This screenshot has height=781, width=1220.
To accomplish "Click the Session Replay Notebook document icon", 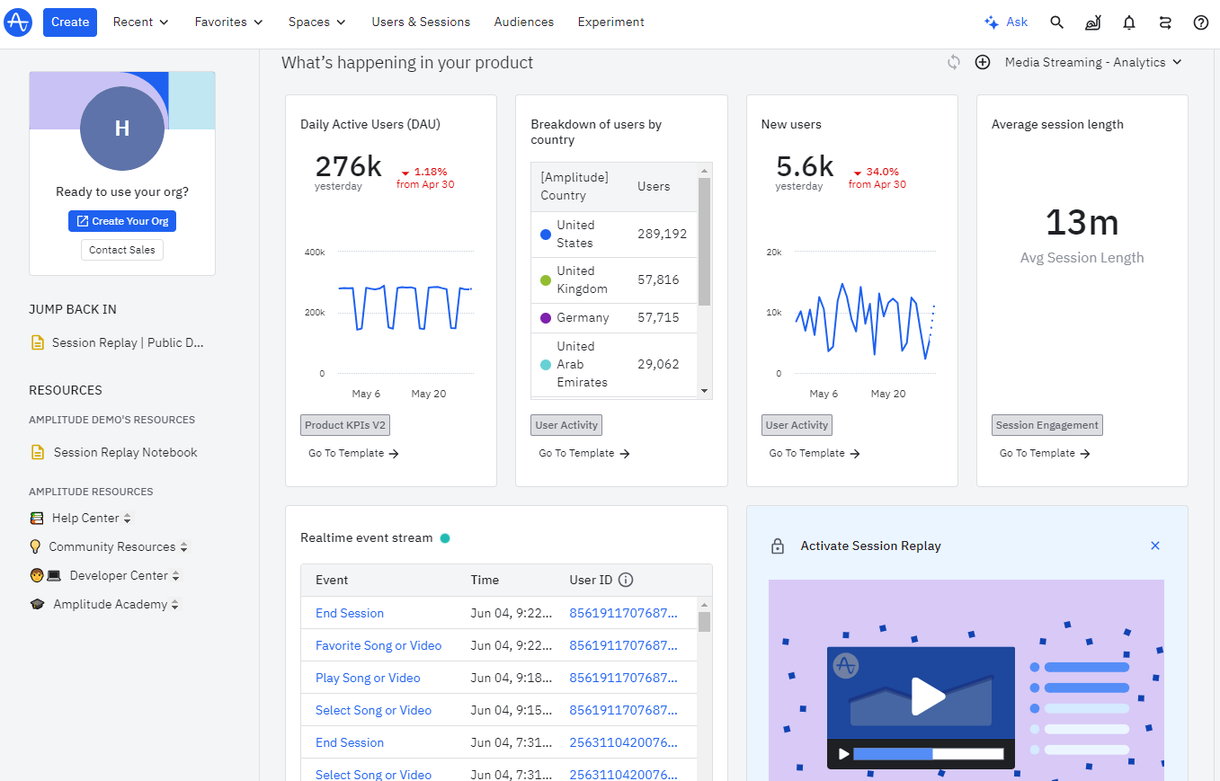I will click(x=38, y=452).
